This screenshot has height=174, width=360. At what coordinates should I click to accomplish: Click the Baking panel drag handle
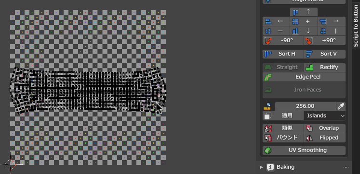(346, 167)
